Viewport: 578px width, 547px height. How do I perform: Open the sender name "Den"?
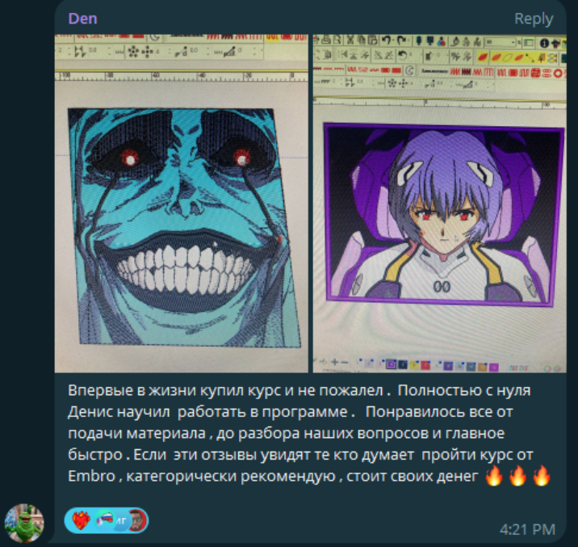click(x=82, y=19)
